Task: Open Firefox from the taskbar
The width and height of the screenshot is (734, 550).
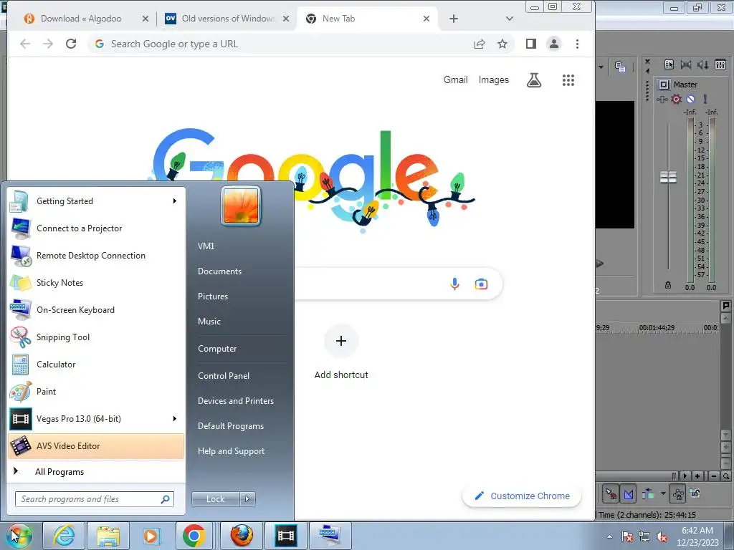Action: click(x=241, y=536)
